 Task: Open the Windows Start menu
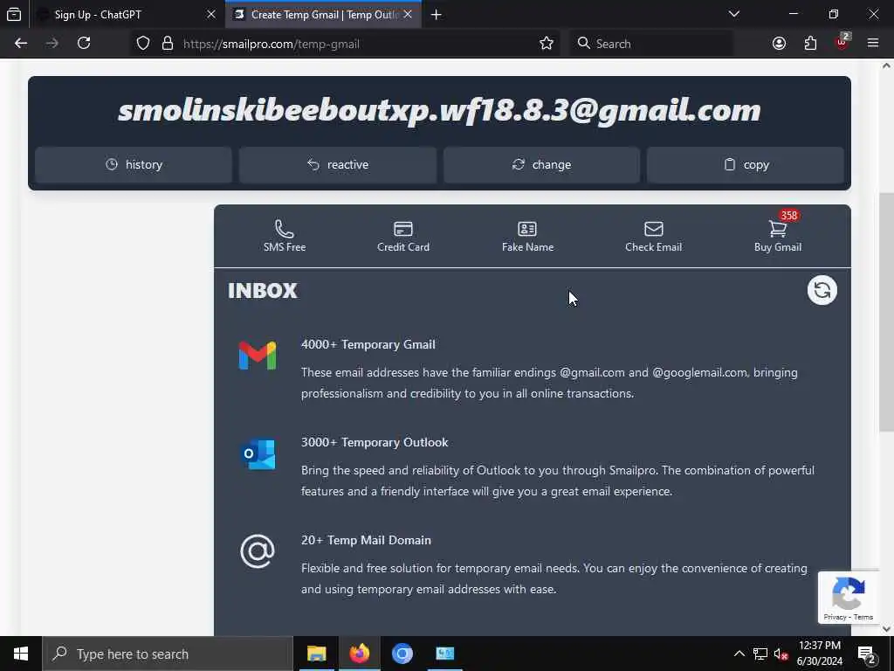[21, 654]
